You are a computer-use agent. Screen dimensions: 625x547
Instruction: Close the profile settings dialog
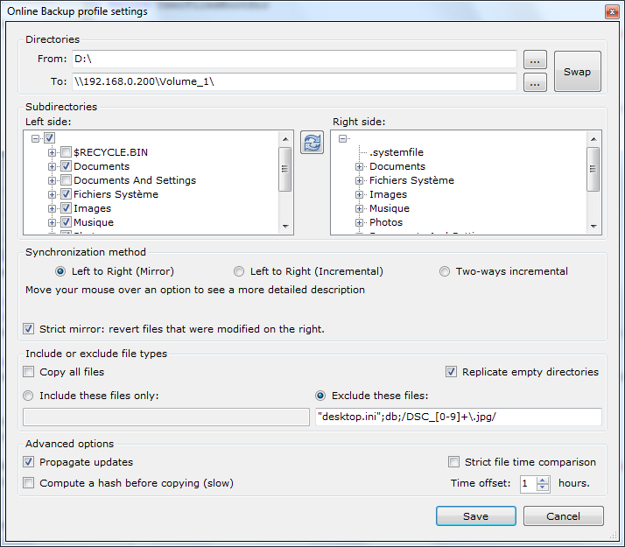click(612, 11)
